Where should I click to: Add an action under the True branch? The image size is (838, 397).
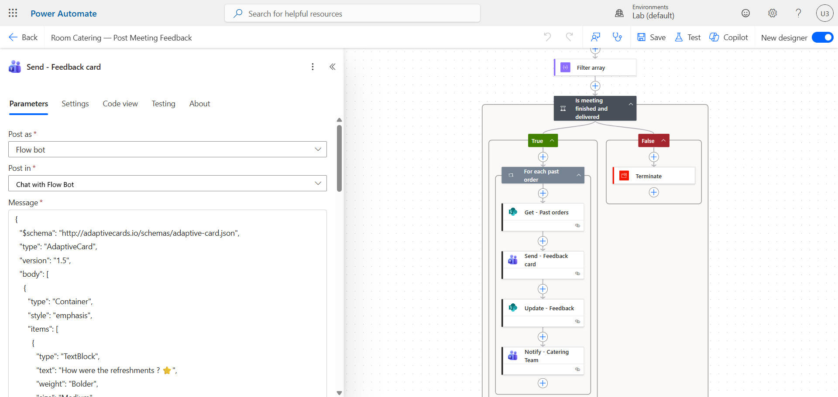tap(543, 157)
